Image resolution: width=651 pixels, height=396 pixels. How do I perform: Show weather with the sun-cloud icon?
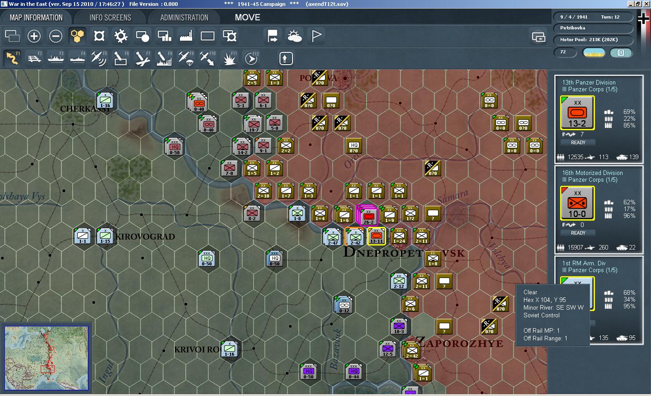[294, 36]
